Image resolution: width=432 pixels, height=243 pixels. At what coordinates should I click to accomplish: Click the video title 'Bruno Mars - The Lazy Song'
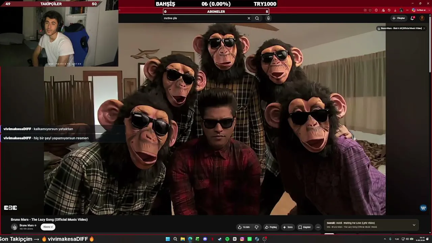click(x=49, y=219)
